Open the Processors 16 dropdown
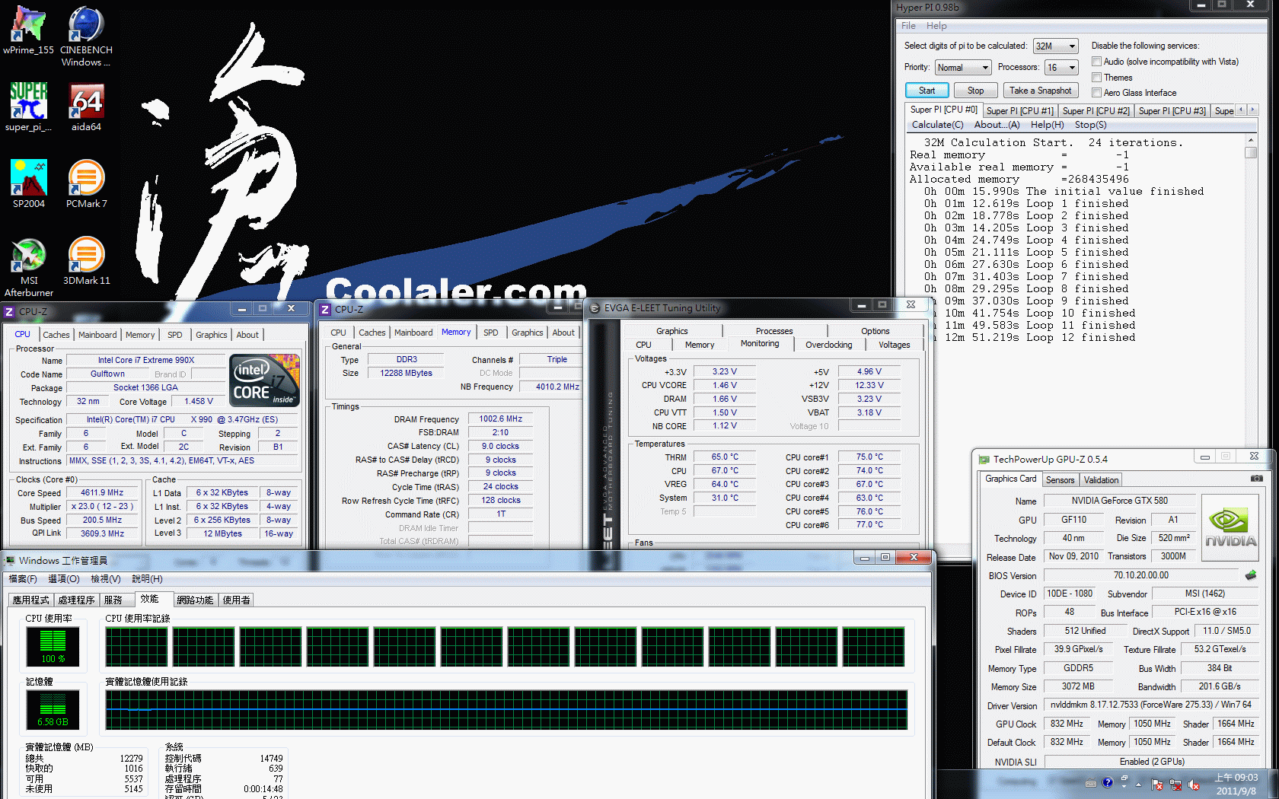The image size is (1279, 799). tap(1061, 68)
